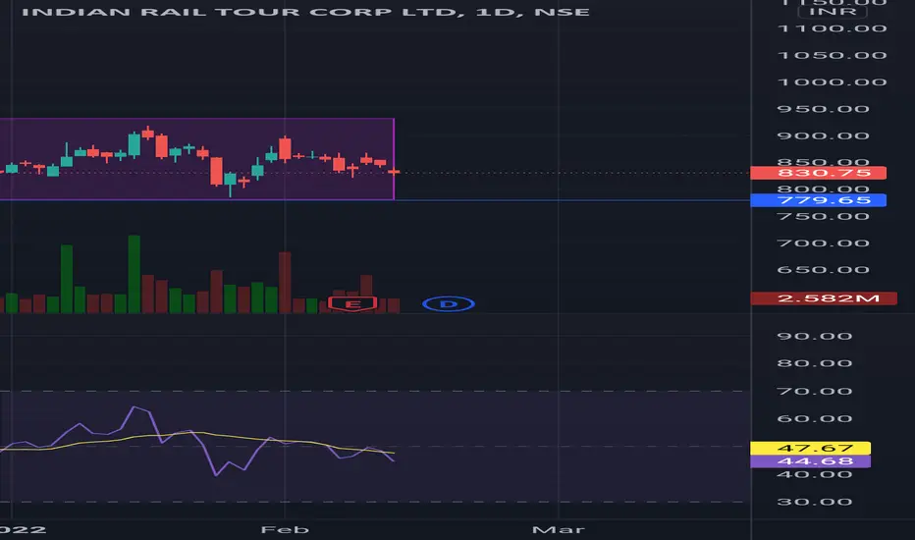Screen dimensions: 915x540
Task: Select the blue 779.65 price line label
Action: pyautogui.click(x=818, y=200)
